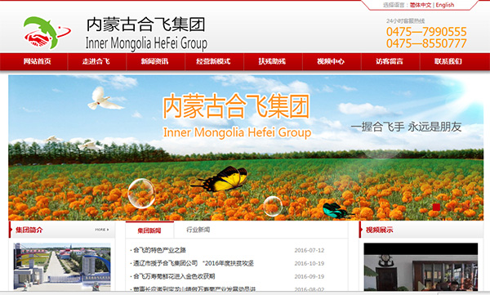Click the 网站首页 navigation item
This screenshot has width=490, height=295.
38,61
